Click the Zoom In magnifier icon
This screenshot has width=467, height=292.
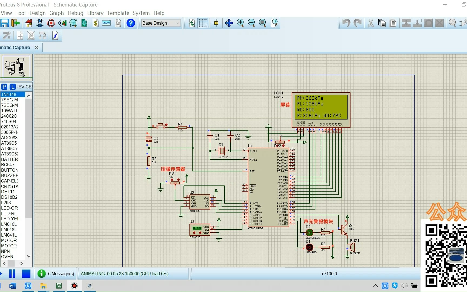click(240, 23)
